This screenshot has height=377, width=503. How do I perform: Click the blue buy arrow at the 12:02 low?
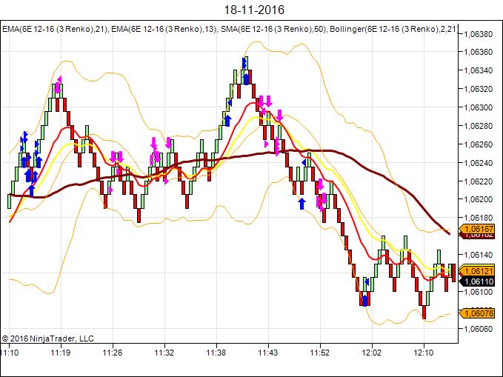tap(364, 301)
